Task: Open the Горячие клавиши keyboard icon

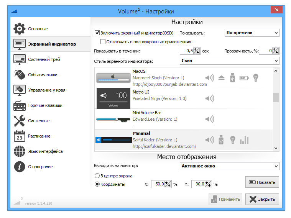Action: pos(20,105)
